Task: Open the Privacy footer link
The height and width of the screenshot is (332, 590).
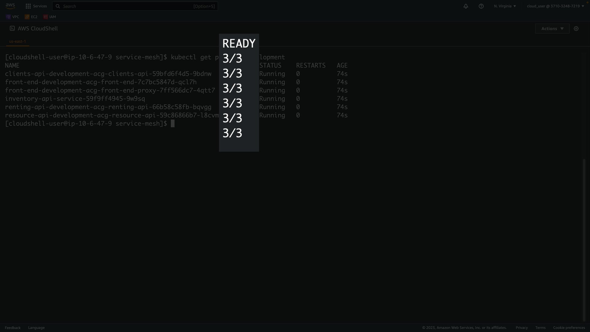Action: (x=521, y=328)
